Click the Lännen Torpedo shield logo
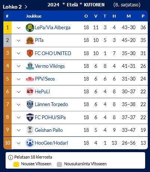This screenshot has height=172, width=150. click(x=30, y=105)
